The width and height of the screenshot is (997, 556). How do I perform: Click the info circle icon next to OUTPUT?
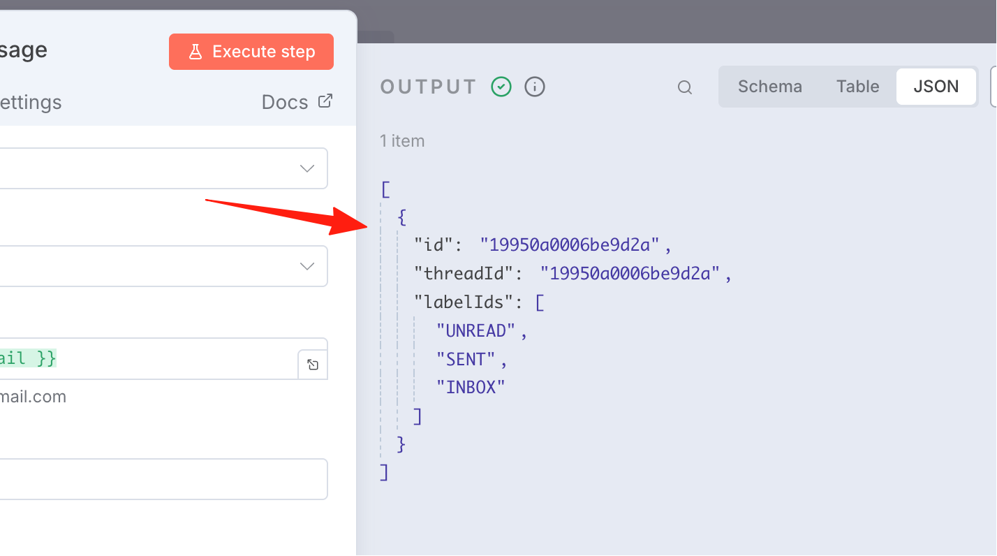pyautogui.click(x=535, y=87)
